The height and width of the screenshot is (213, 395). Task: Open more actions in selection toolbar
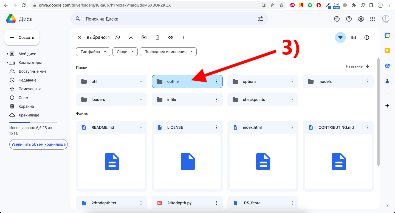click(184, 37)
